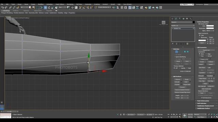This screenshot has height=122, width=218.
Task: Switch to the Create command panel tab
Action: click(172, 19)
